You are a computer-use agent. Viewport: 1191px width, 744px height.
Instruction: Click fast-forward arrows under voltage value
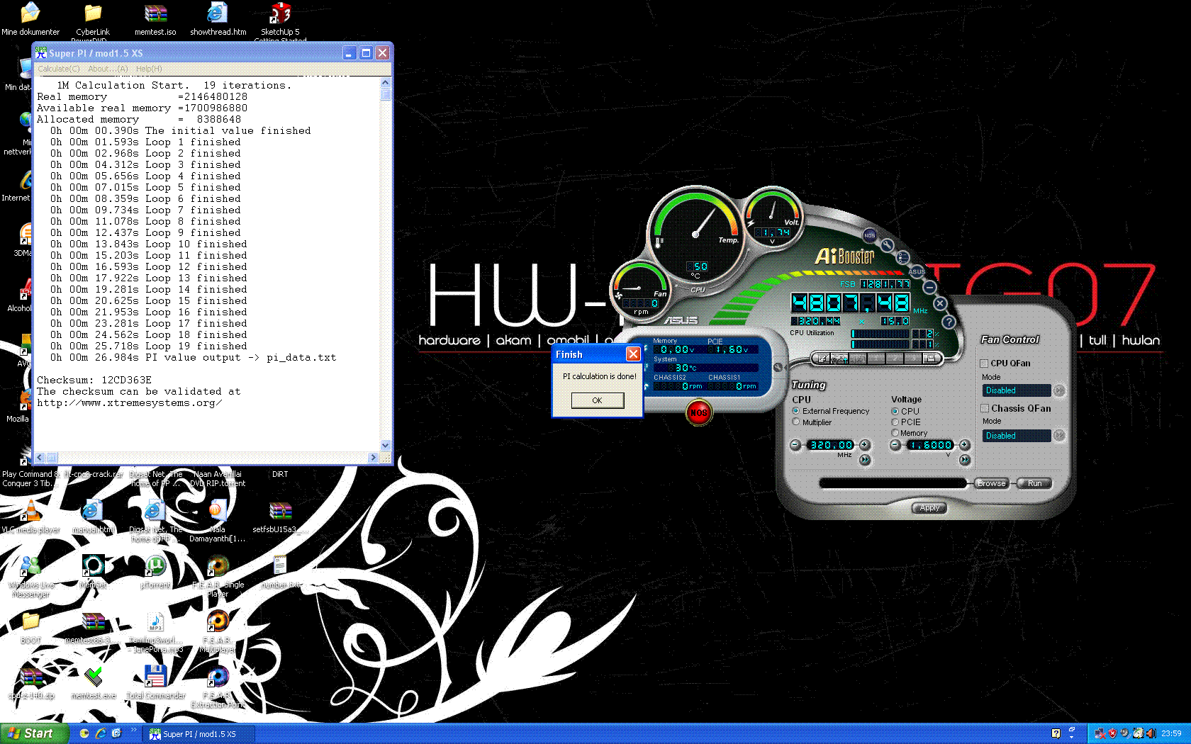coord(965,460)
